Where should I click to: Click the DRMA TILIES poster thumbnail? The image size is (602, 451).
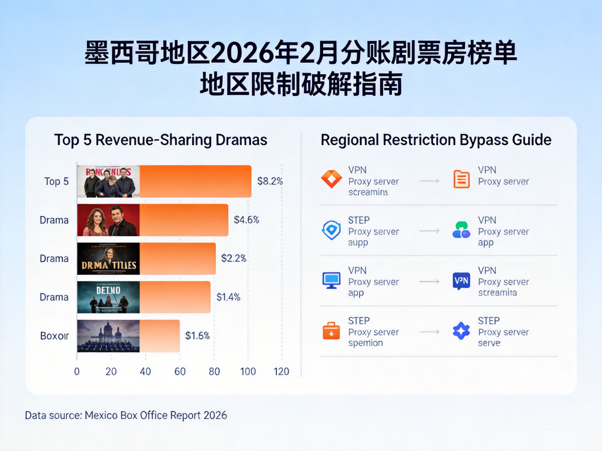tap(108, 259)
